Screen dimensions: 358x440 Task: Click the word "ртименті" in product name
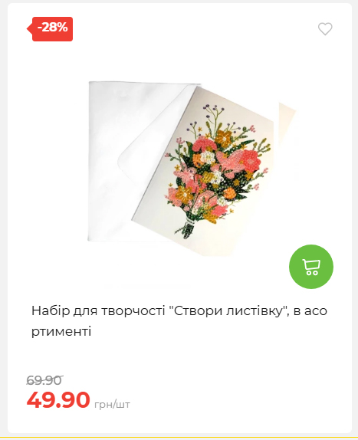pyautogui.click(x=61, y=332)
